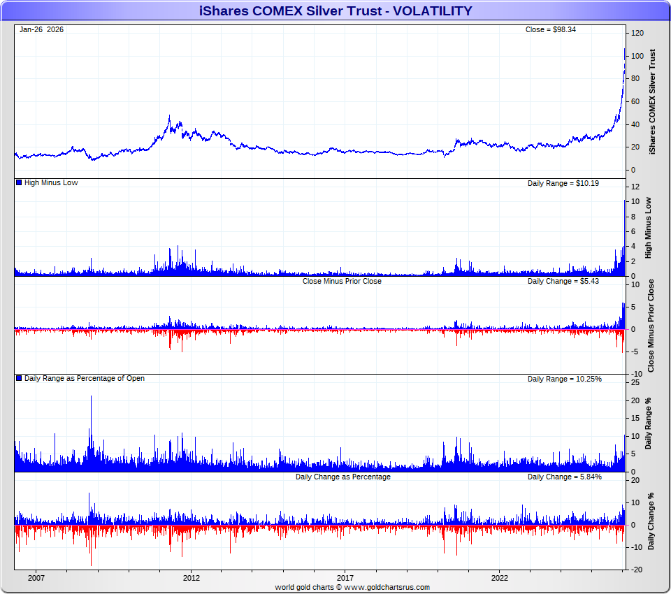Click the 'High Minus Low' legend text
Viewport: 671px width, 594px height.
51,182
